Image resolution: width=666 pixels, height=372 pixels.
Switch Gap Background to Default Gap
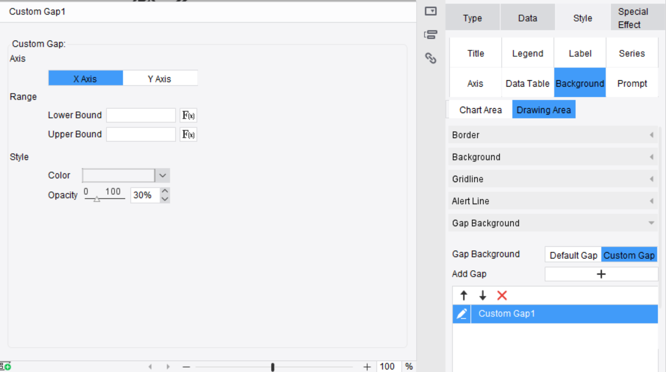(573, 255)
